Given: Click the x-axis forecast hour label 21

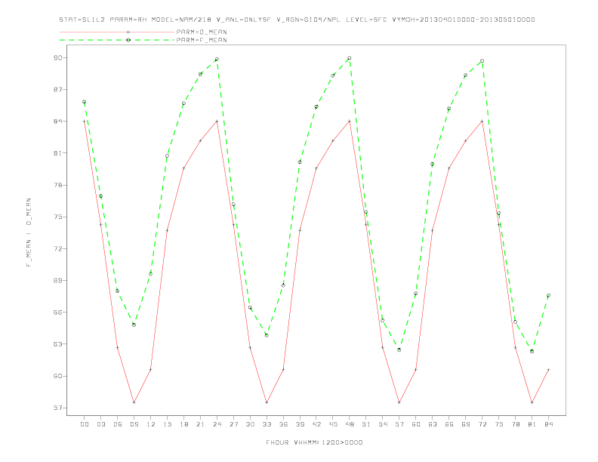Looking at the screenshot, I should pyautogui.click(x=201, y=424).
